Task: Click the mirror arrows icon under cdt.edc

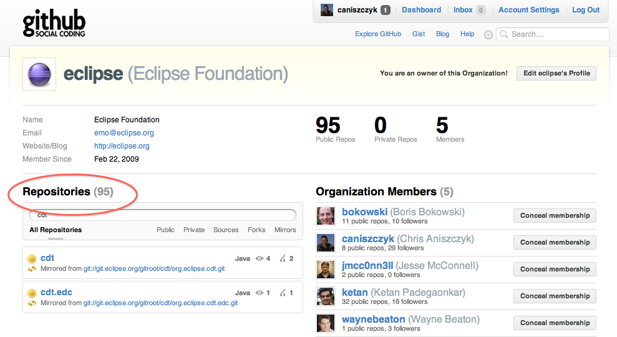Action: point(32,303)
